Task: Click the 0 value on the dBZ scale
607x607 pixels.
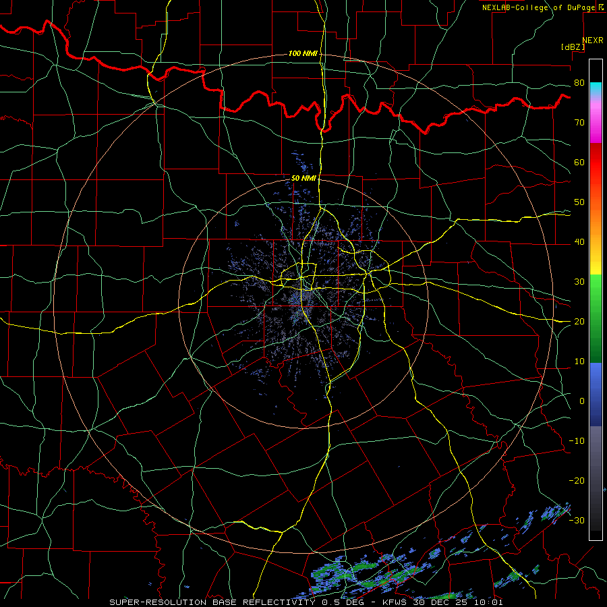Action: (582, 401)
